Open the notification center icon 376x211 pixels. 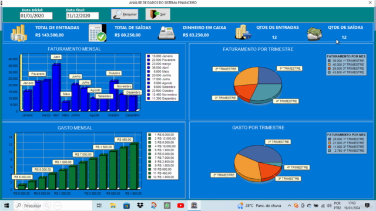pyautogui.click(x=367, y=206)
